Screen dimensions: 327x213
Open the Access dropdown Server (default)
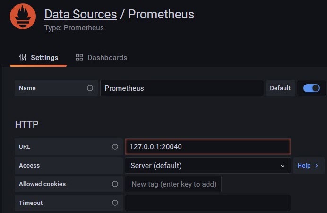203,166
